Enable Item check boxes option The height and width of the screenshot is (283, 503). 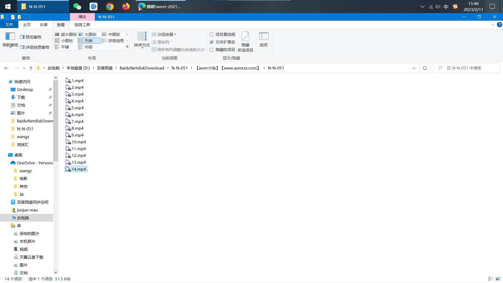coord(212,34)
